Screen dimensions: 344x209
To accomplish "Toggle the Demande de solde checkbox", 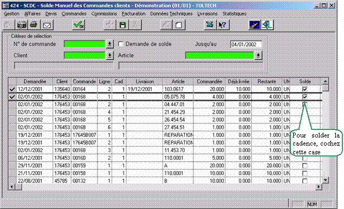I will pyautogui.click(x=121, y=44).
